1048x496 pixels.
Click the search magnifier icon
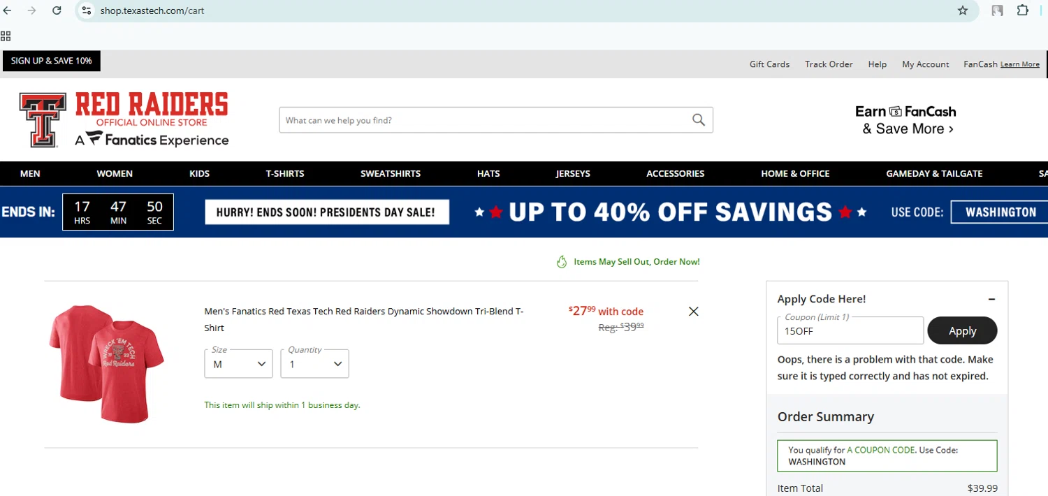coord(699,120)
